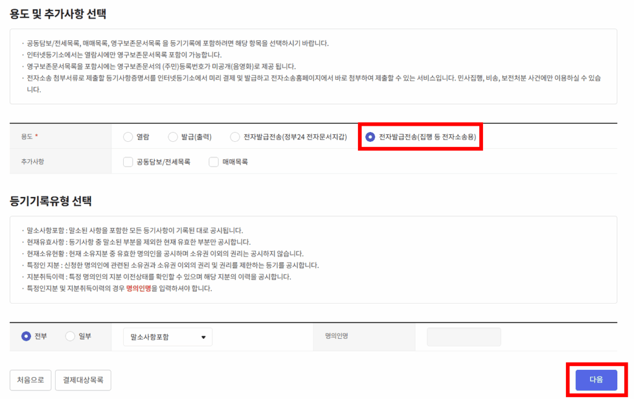
Task: Open 결제대상목록 button
Action: [83, 380]
